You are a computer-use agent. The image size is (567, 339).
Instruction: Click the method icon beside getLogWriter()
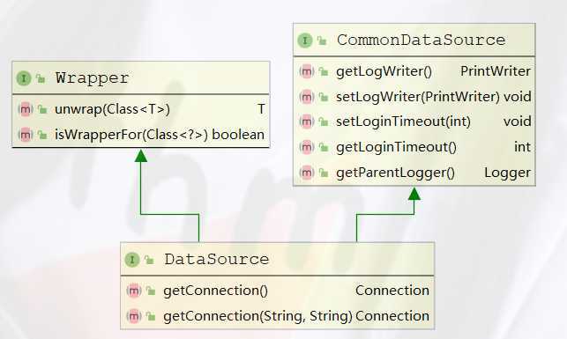pyautogui.click(x=307, y=71)
